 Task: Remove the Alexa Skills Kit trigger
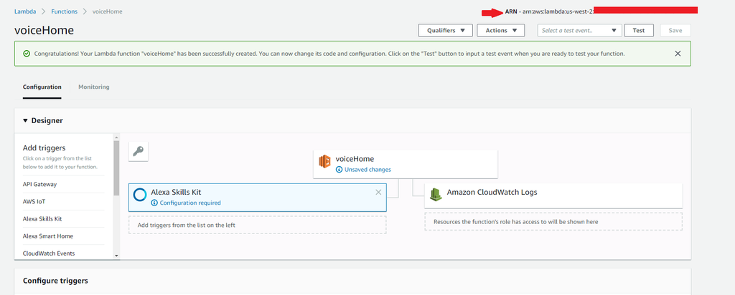click(x=378, y=192)
